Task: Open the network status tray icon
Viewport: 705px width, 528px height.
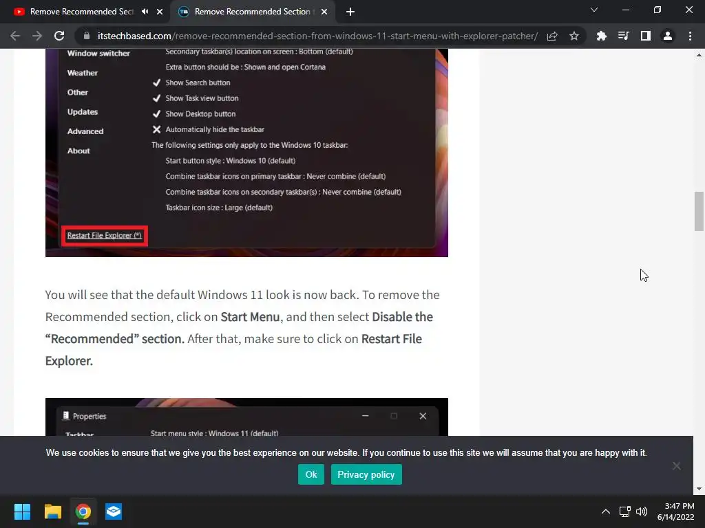Action: tap(624, 511)
